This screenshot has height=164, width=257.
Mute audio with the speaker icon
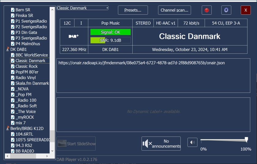(192, 142)
